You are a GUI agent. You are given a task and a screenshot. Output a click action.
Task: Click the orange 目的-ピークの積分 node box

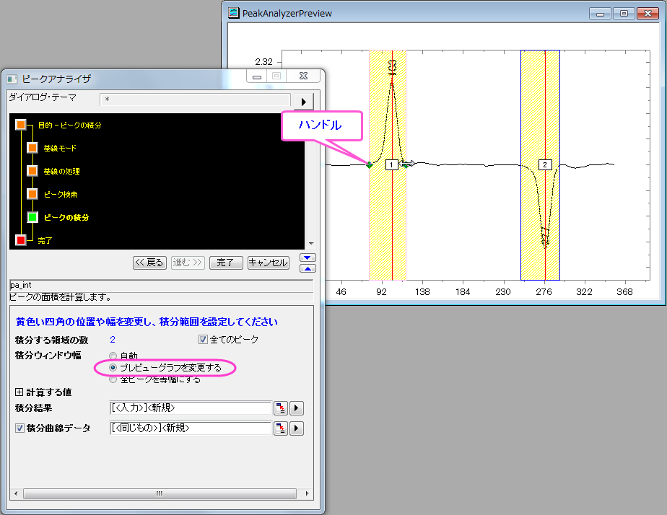tap(21, 125)
